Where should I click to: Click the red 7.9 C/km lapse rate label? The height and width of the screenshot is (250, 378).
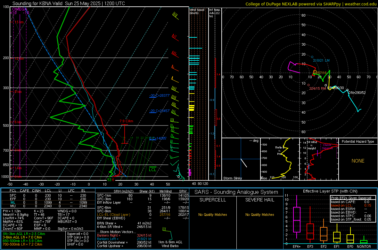[126, 121]
